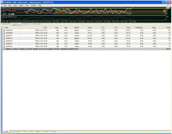
Task: Click the profit value 132
Action: [169, 30]
